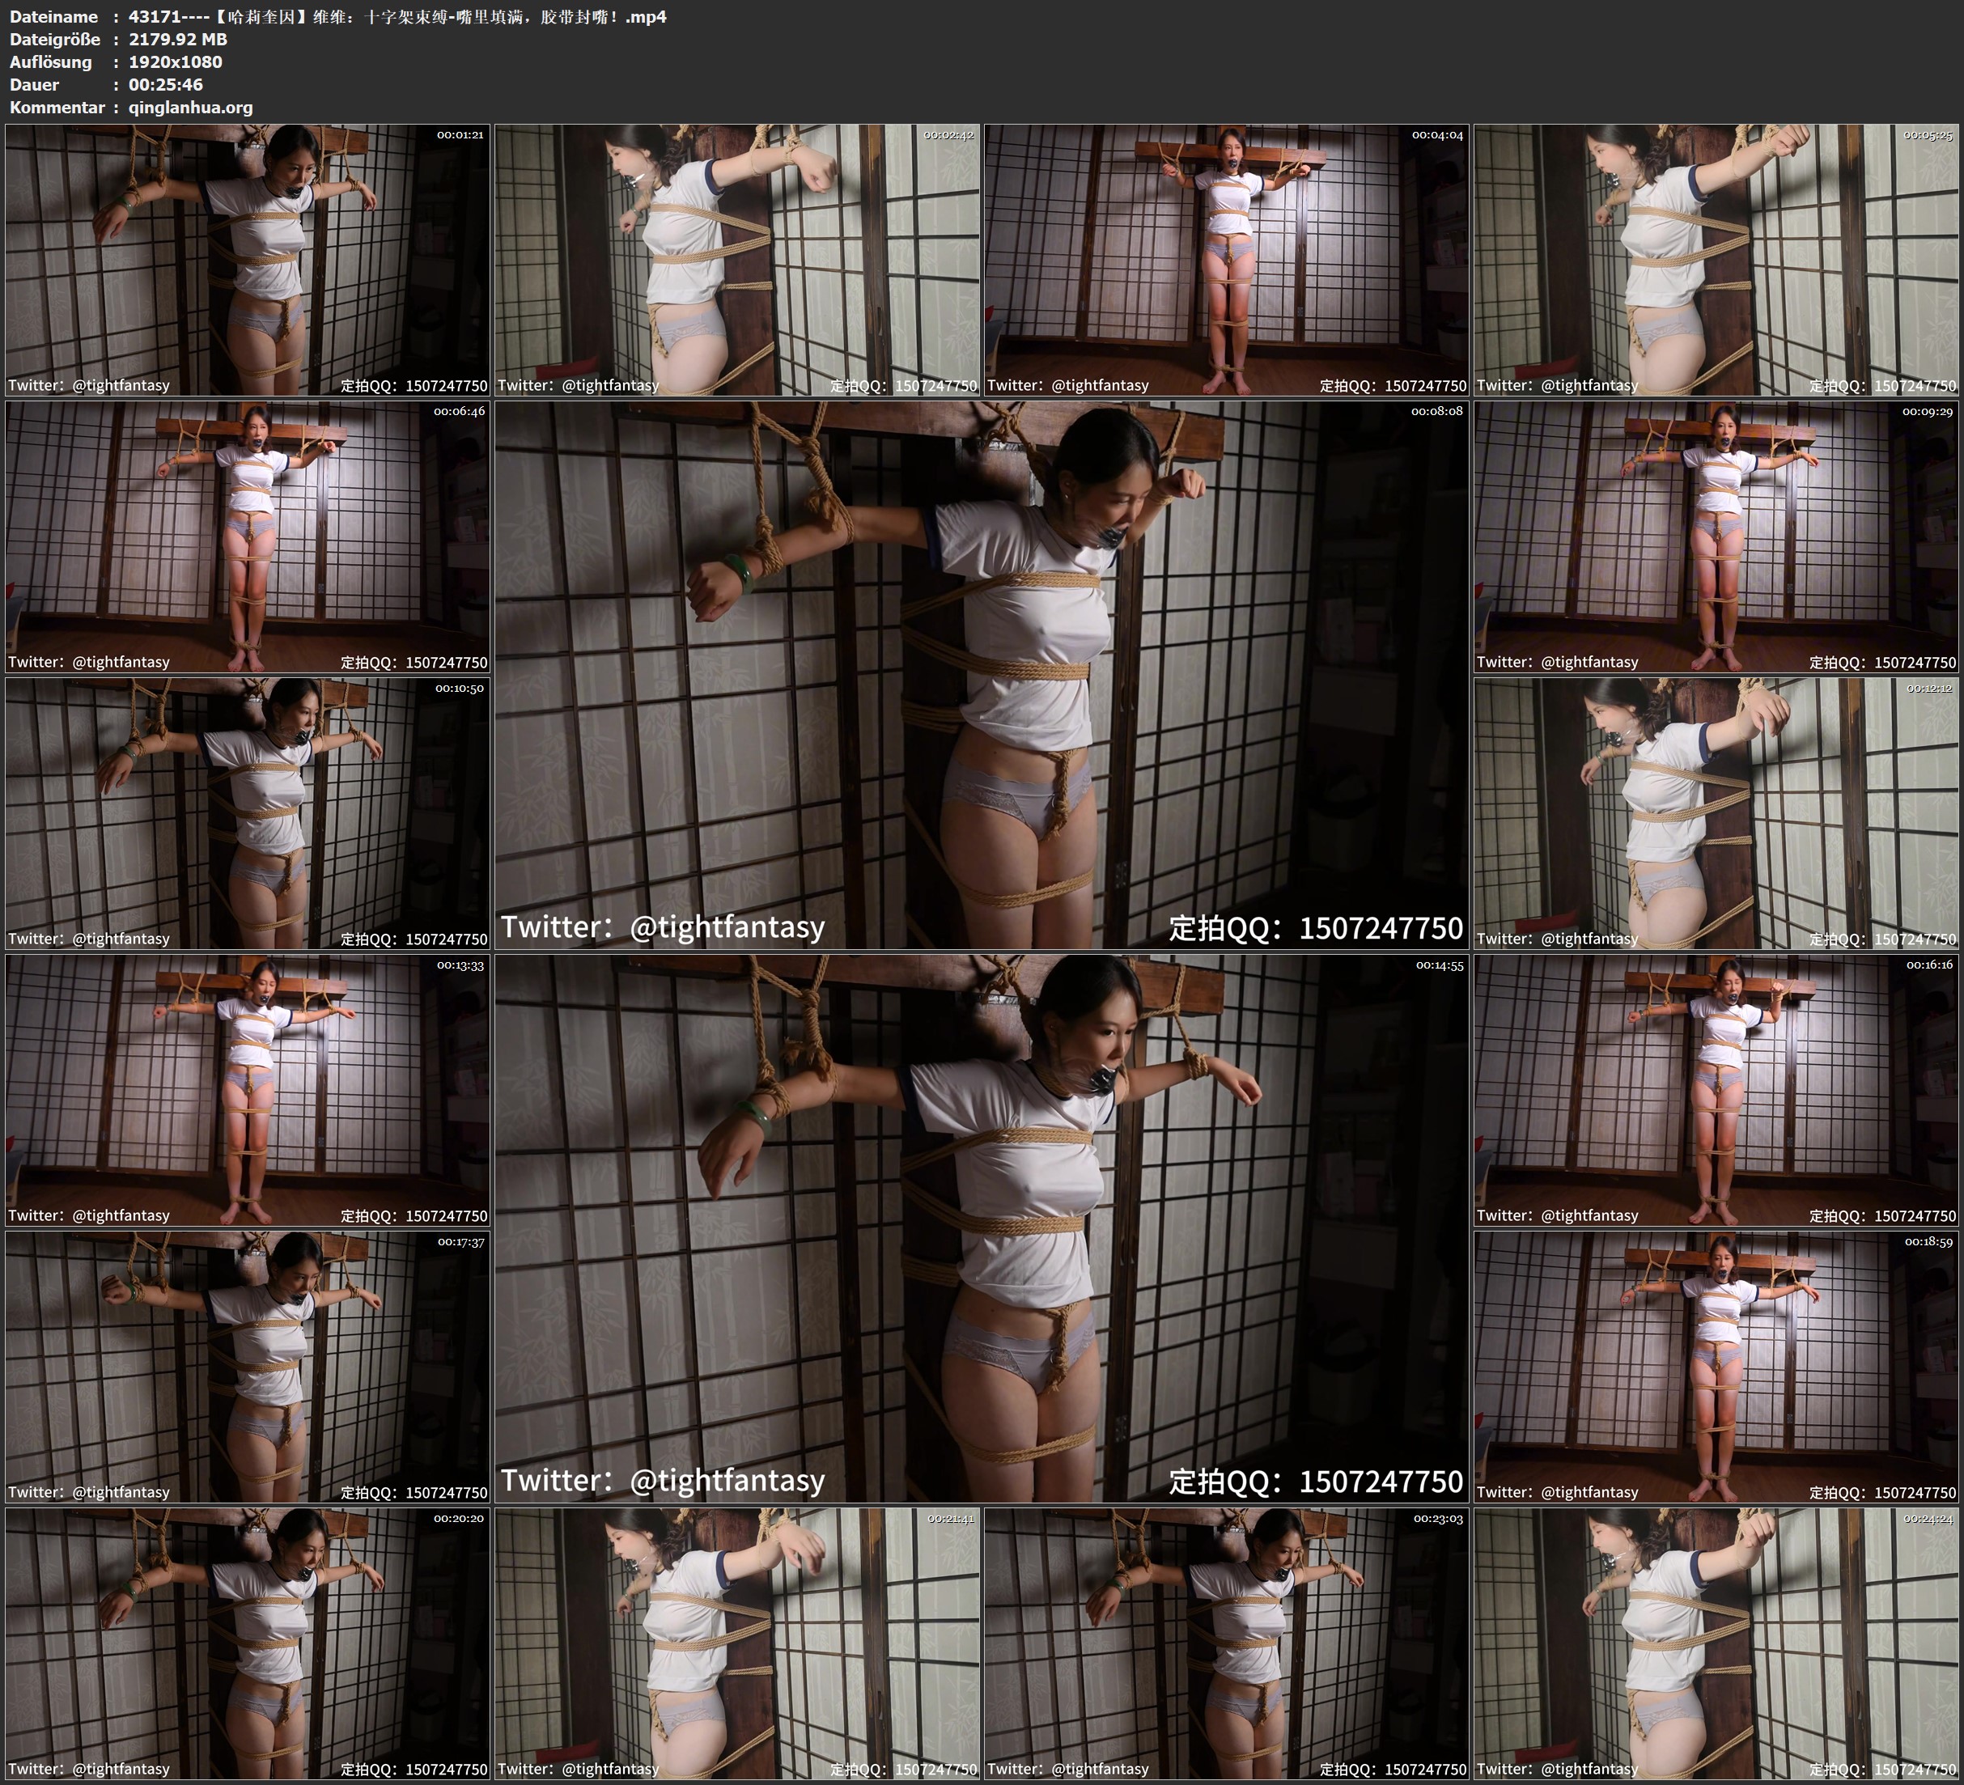Click the thumbnail timestamped 00:20:20

click(248, 1643)
